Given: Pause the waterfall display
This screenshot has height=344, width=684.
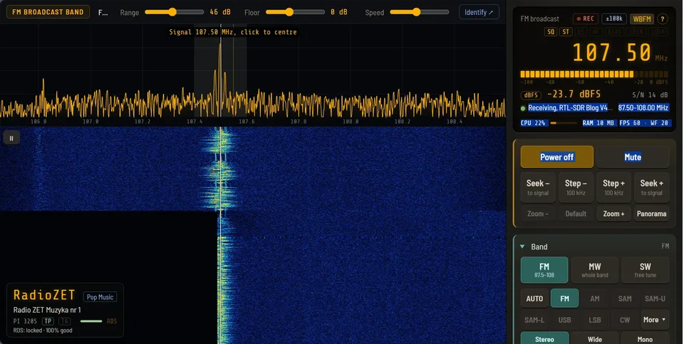Looking at the screenshot, I should [x=11, y=139].
